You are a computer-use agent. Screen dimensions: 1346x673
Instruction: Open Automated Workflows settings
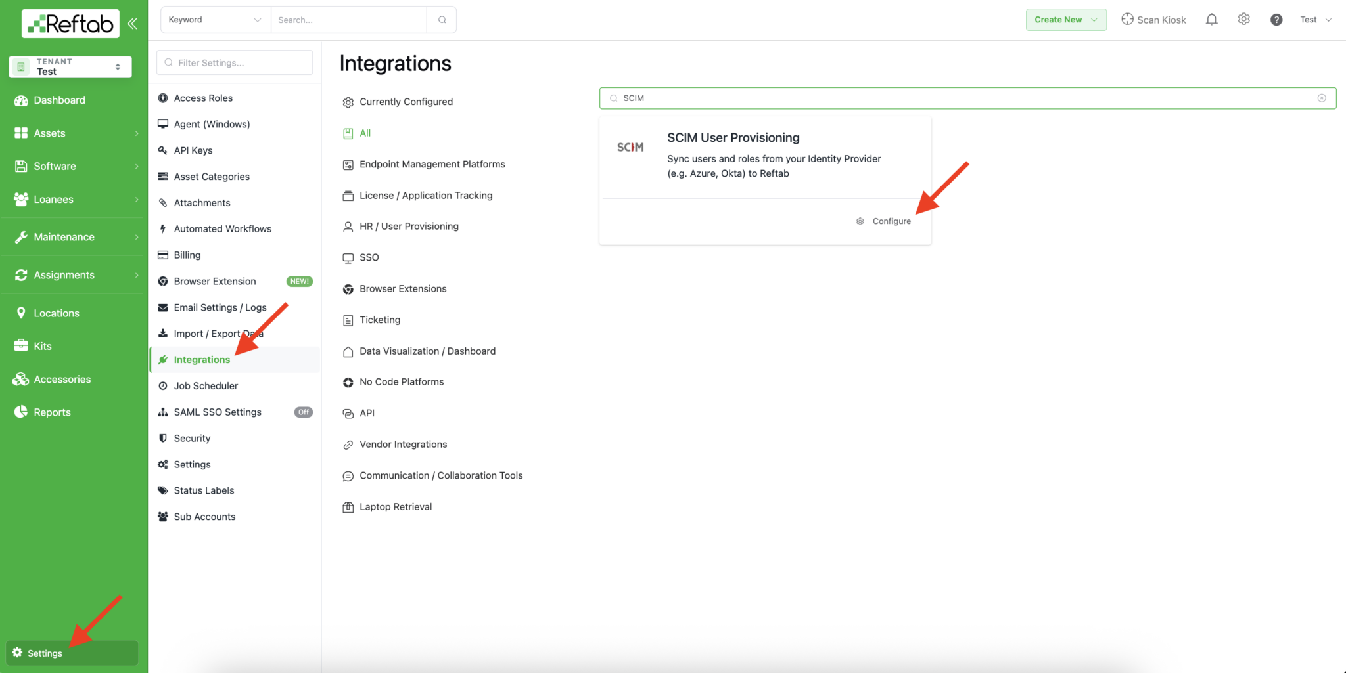(x=235, y=229)
